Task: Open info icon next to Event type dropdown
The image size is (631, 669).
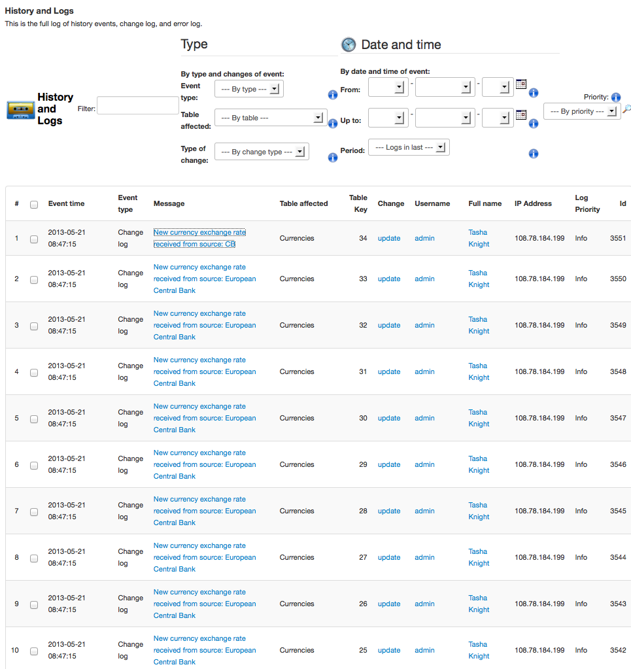Action: 333,95
